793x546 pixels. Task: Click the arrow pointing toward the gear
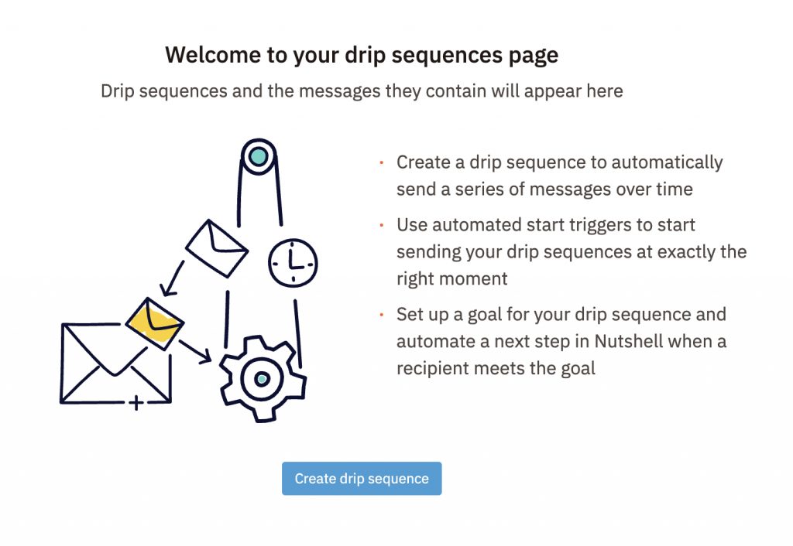[x=195, y=352]
